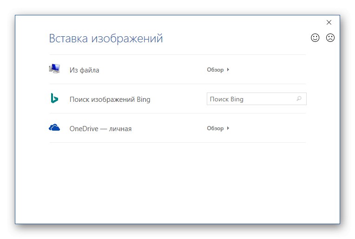Click the Bing logo icon
355x239 pixels.
[x=54, y=98]
